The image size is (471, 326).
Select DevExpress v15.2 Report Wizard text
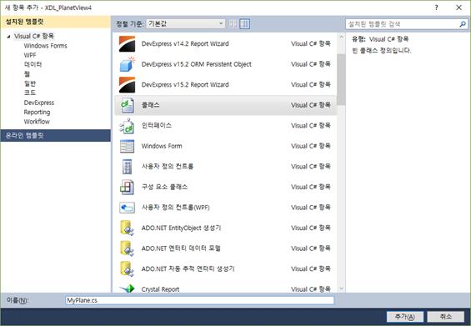coord(185,85)
